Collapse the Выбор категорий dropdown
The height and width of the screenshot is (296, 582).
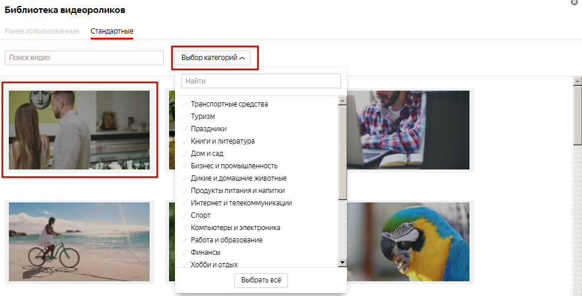[x=212, y=58]
